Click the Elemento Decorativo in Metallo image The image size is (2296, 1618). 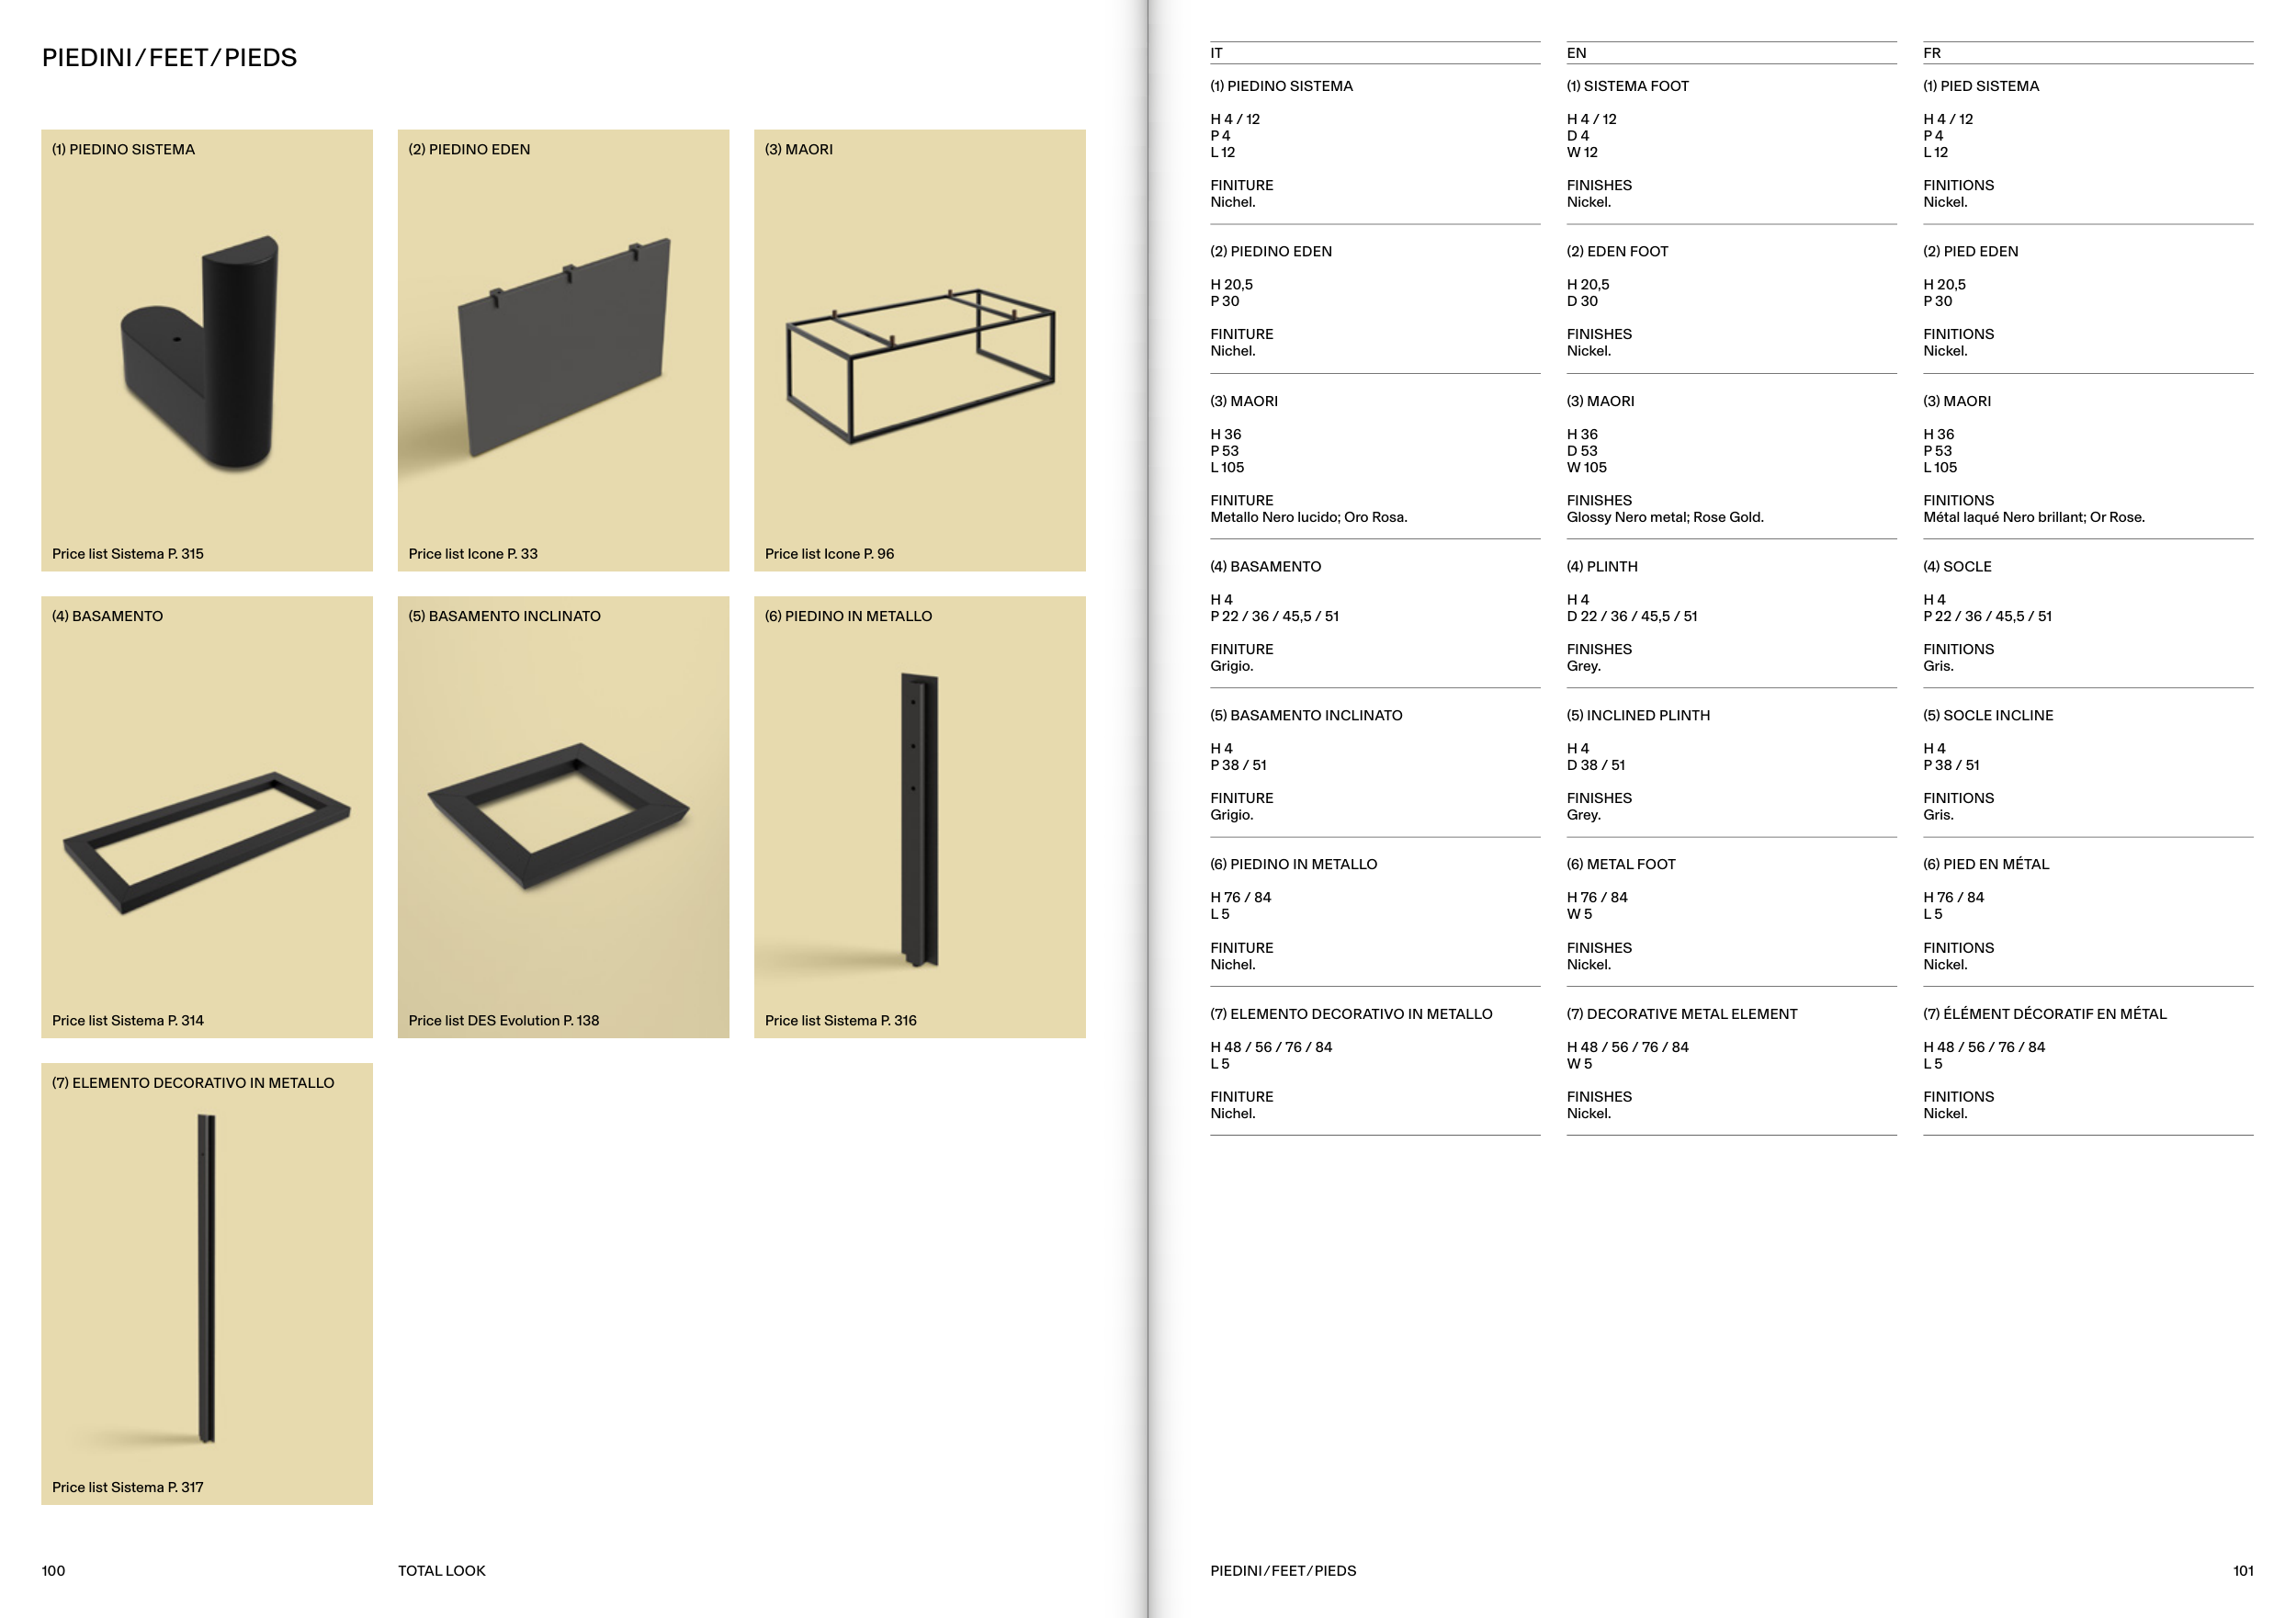point(207,1278)
